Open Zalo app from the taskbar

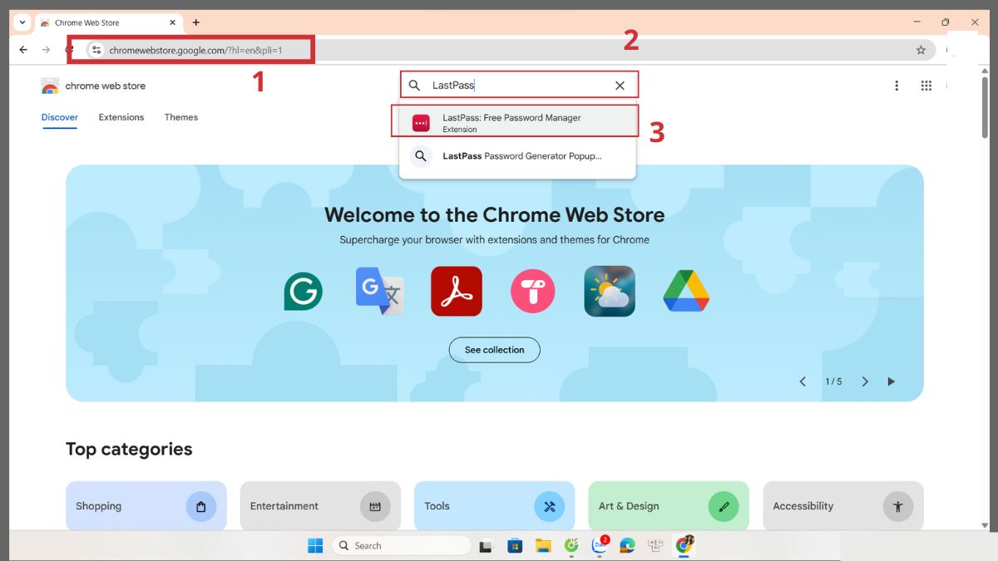click(x=600, y=546)
